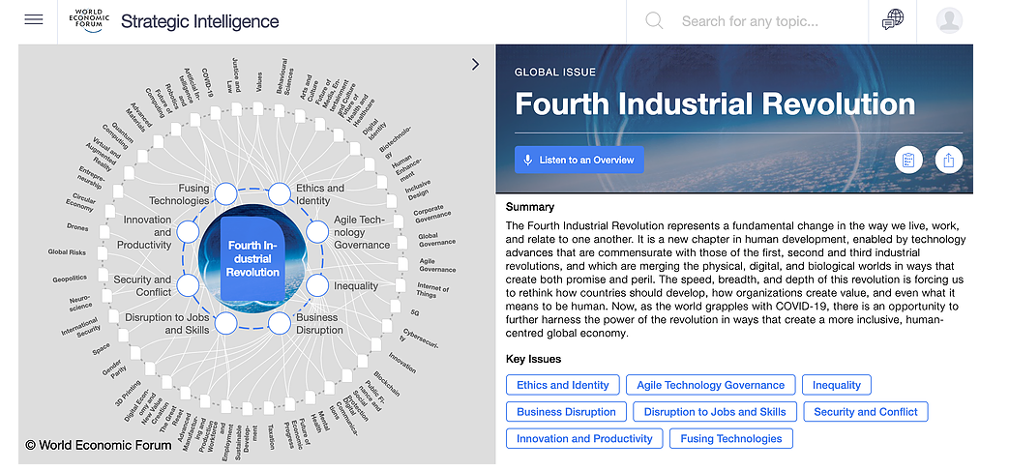This screenshot has height=471, width=1009.
Task: Click the Inclusive Design outer topic
Action: (x=417, y=190)
